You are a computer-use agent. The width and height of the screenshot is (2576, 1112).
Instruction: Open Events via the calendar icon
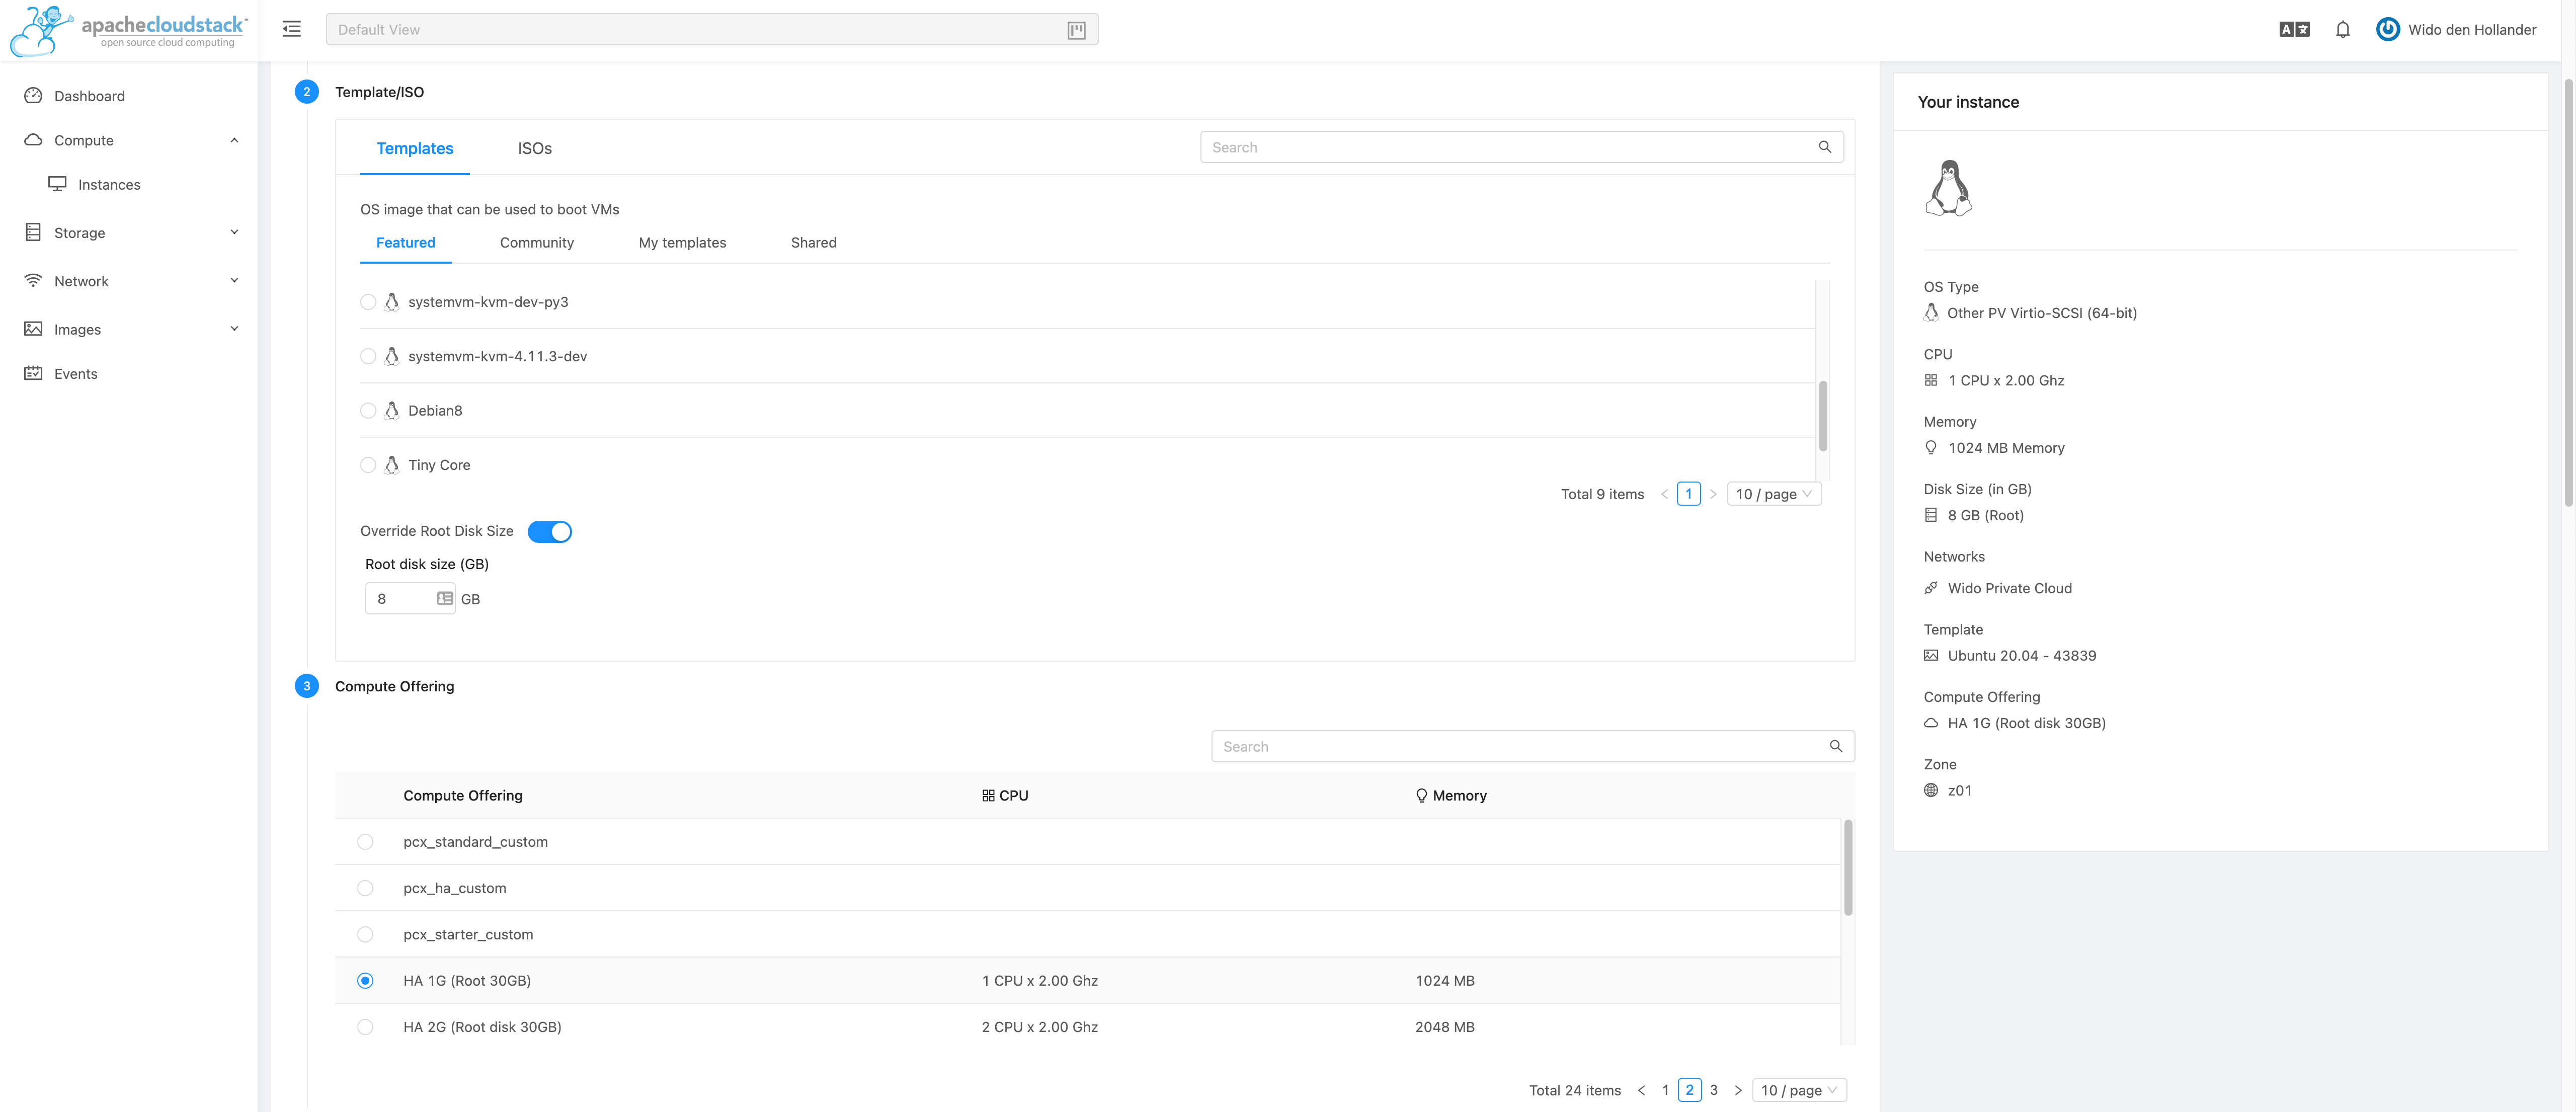tap(33, 373)
